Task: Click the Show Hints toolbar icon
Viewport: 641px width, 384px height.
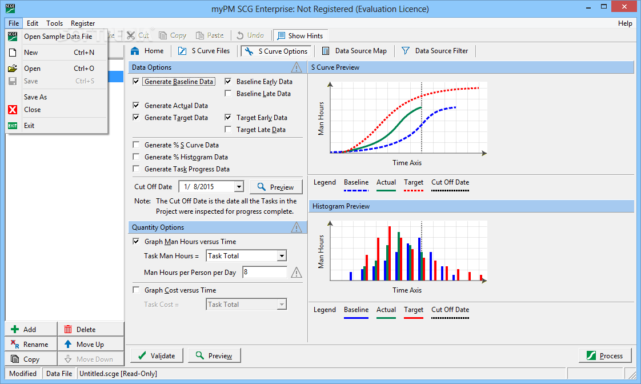Action: [281, 36]
